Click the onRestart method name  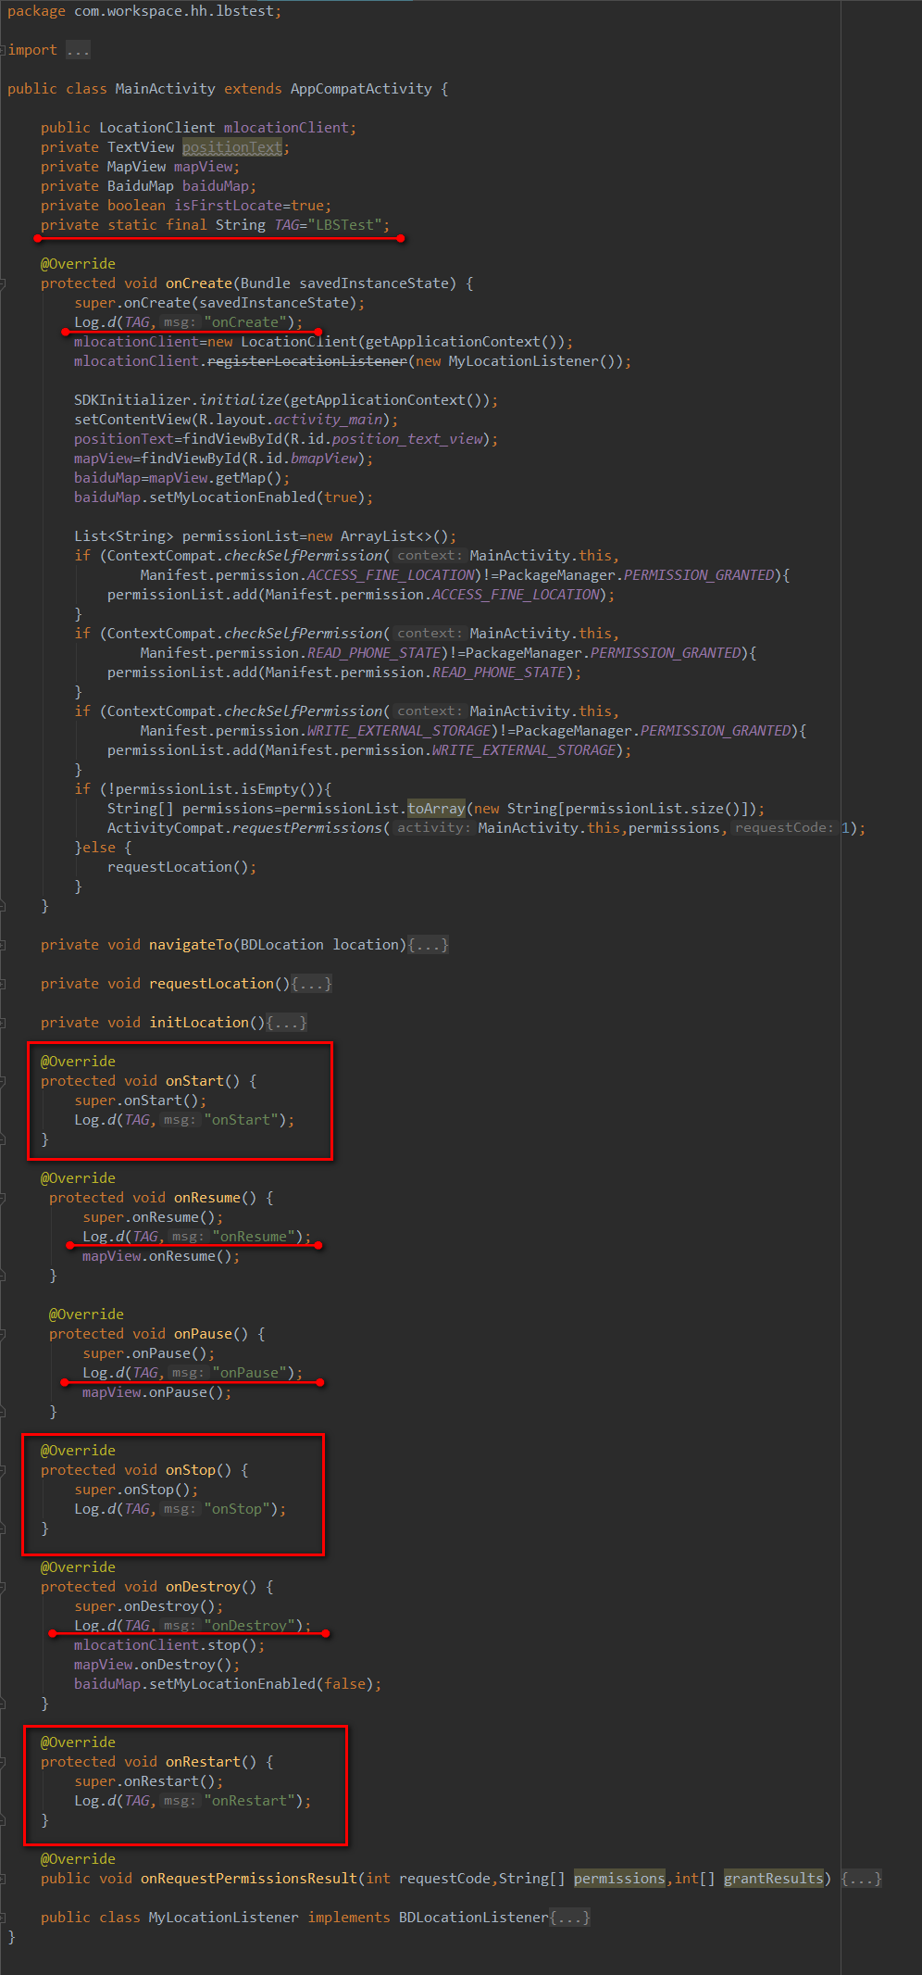pyautogui.click(x=203, y=1762)
